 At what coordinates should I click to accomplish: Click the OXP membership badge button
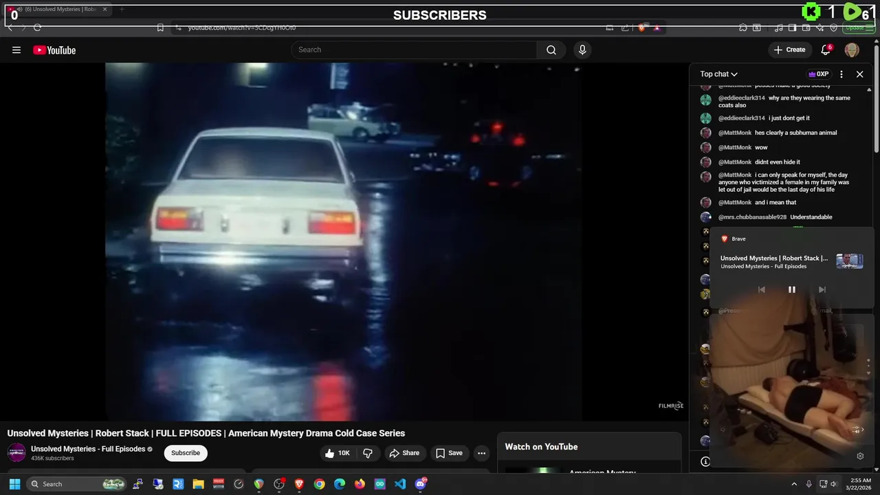click(x=818, y=74)
